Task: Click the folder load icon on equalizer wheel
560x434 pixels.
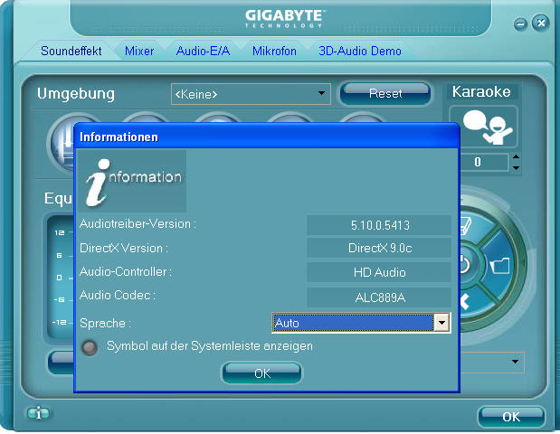Action: pyautogui.click(x=500, y=266)
